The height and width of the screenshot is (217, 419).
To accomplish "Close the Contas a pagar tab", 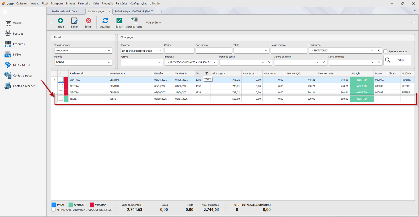I will pos(109,12).
